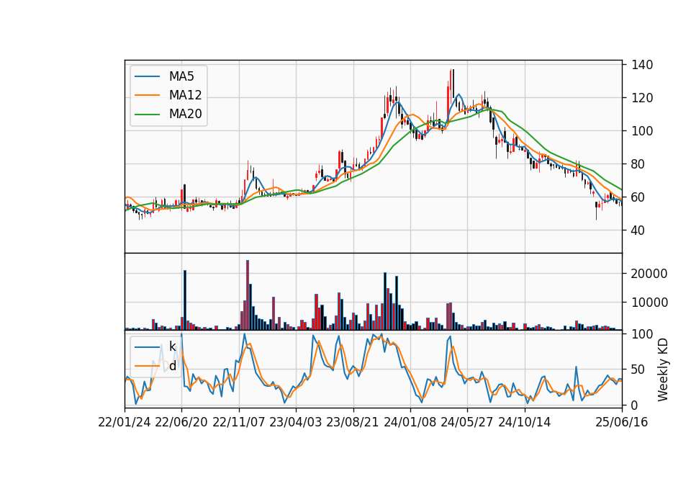Viewport: 691px width, 497px height.
Task: Click the 25/06/16 date tick label
Action: 622,422
